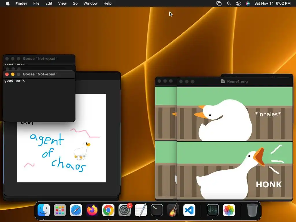Screen dimensions: 296x222
Task: Open the File menu
Action: pyautogui.click(x=36, y=3)
